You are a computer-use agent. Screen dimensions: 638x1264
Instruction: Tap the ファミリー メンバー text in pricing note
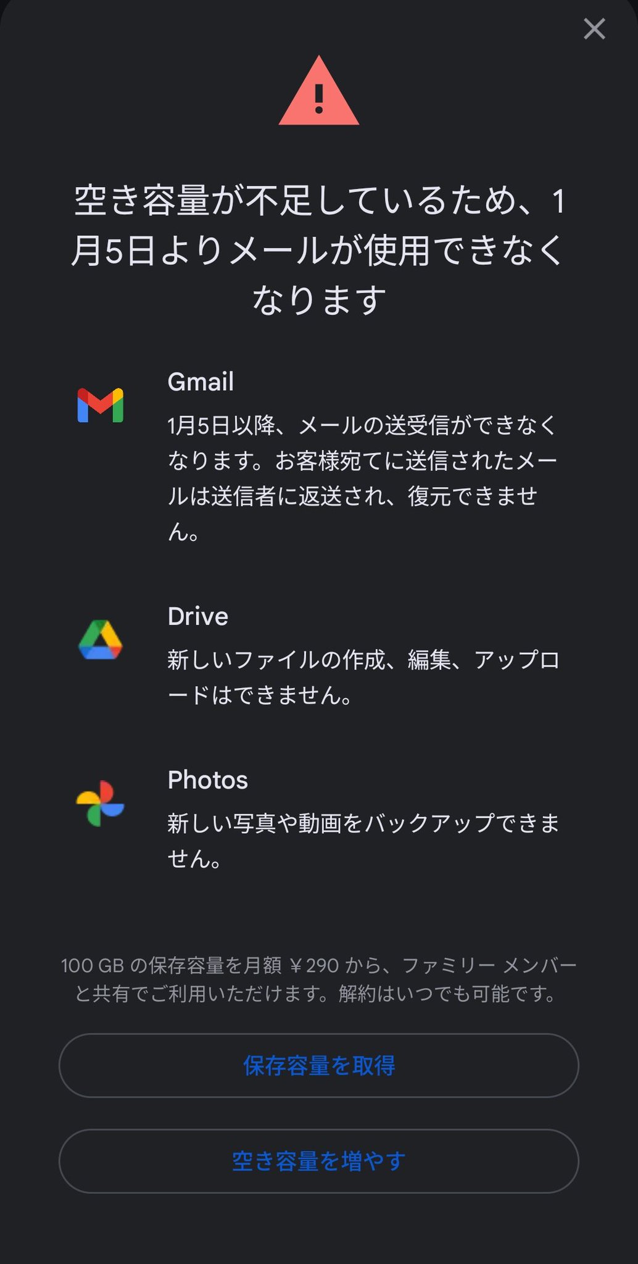pyautogui.click(x=489, y=965)
